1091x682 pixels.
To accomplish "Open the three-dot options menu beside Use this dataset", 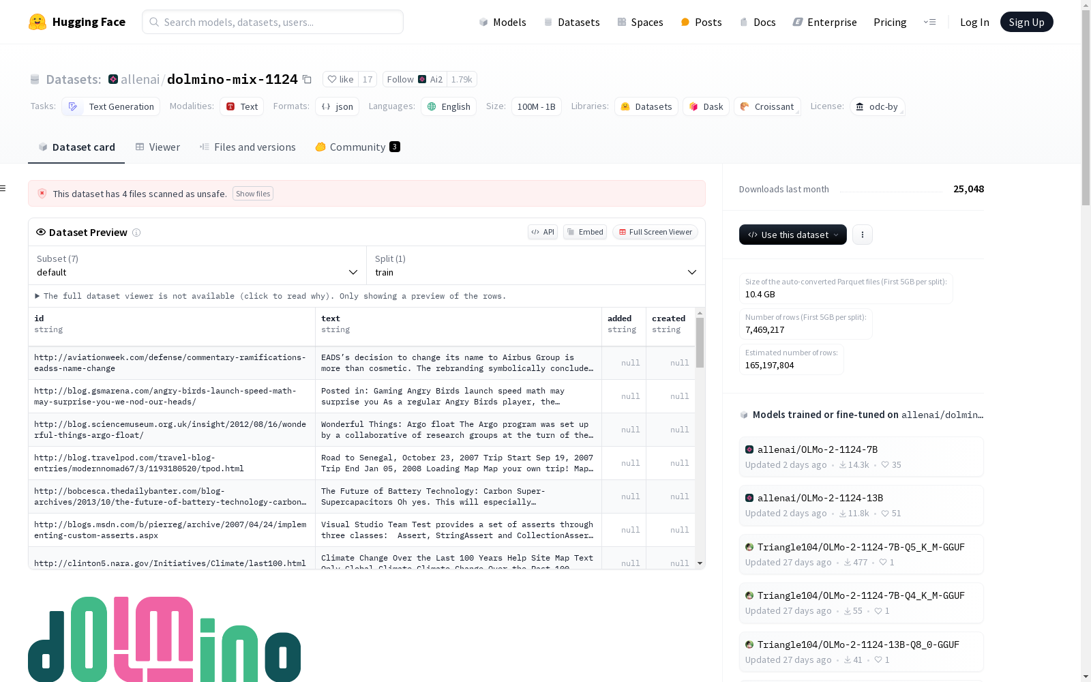I will pos(863,235).
